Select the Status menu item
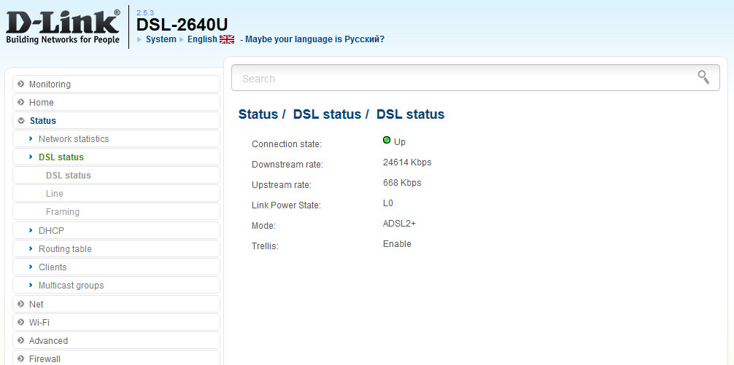The height and width of the screenshot is (365, 734). click(116, 121)
